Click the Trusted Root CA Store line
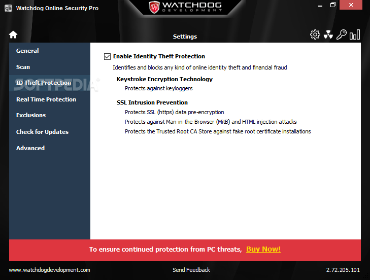This screenshot has height=280, width=370. tap(218, 131)
